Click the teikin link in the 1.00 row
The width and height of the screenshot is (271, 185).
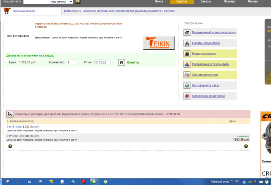(35, 127)
